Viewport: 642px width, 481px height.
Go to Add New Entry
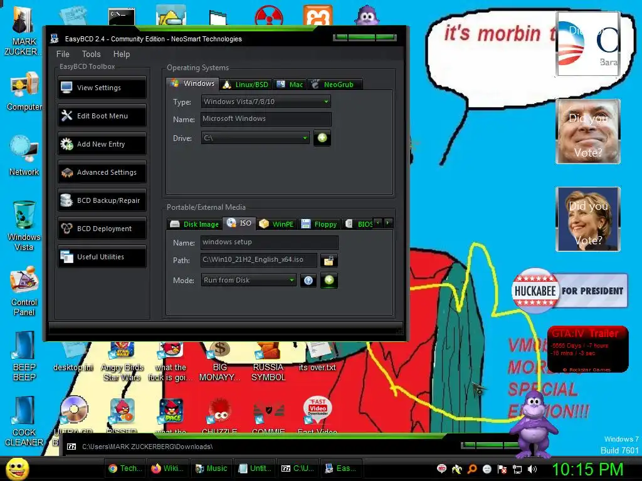click(x=102, y=144)
